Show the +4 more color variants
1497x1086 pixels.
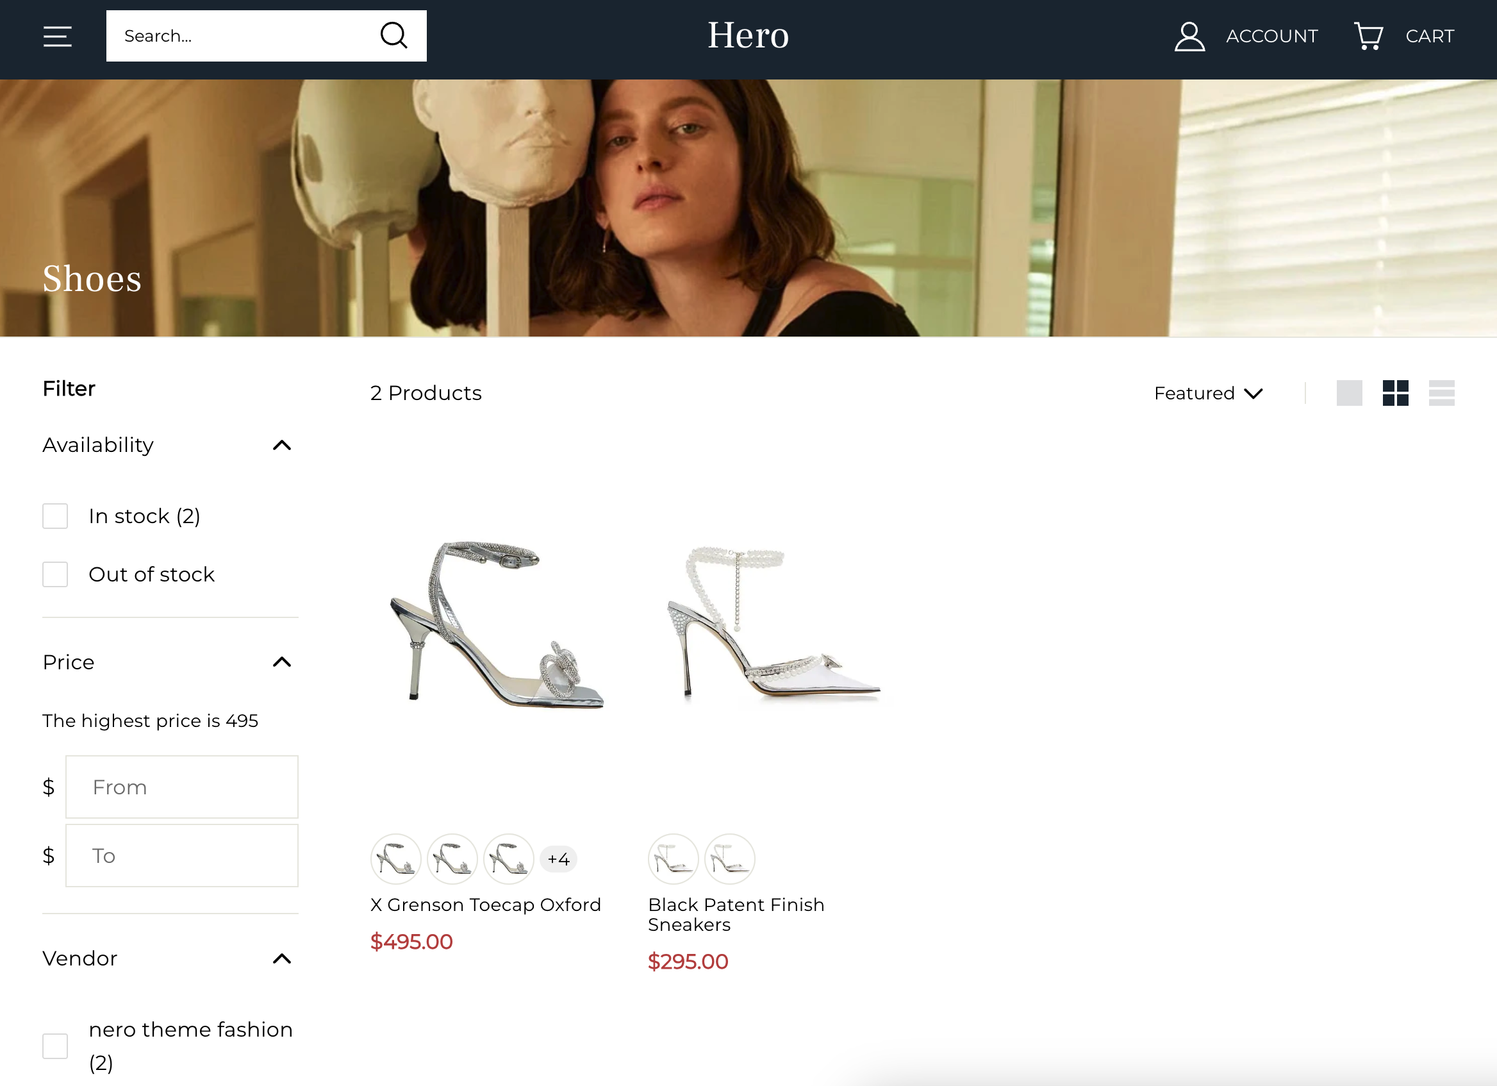(558, 859)
